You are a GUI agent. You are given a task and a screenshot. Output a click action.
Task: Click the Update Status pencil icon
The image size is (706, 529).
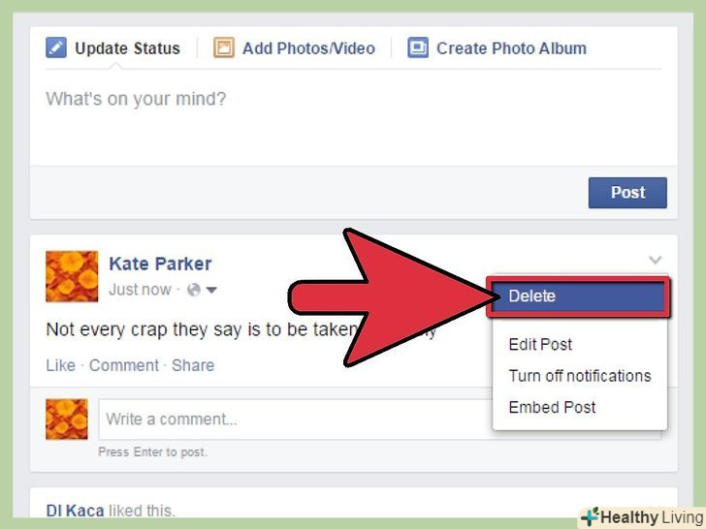pyautogui.click(x=56, y=47)
